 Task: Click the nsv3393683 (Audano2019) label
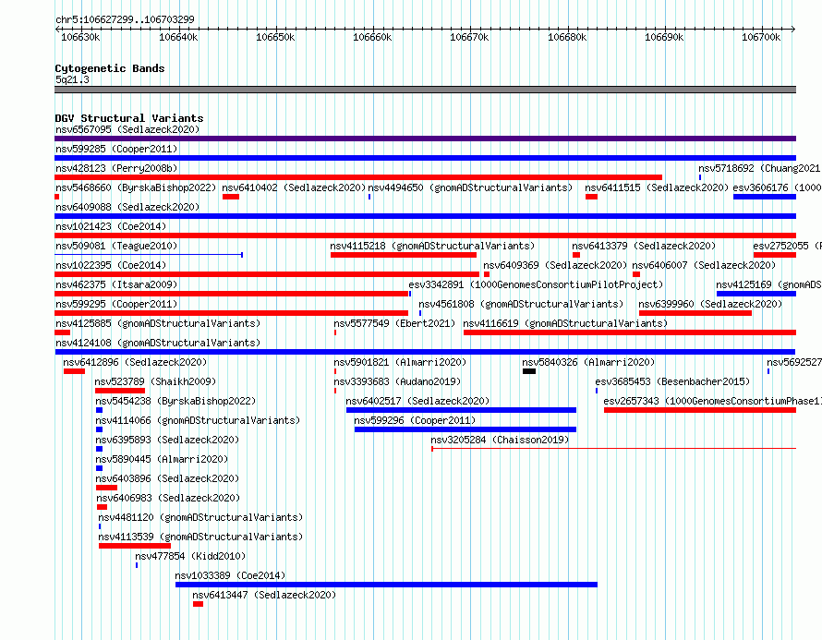(x=397, y=381)
